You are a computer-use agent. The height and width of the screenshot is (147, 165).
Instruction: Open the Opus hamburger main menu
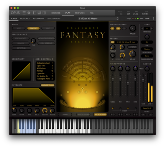24,13
